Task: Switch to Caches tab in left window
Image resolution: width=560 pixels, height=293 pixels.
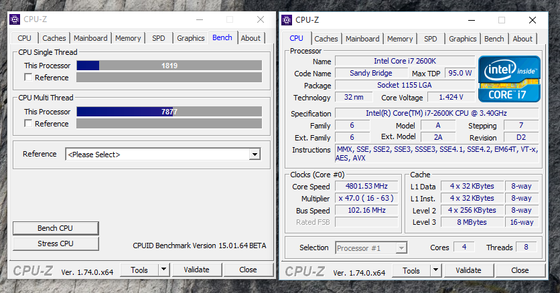Action: click(x=54, y=38)
